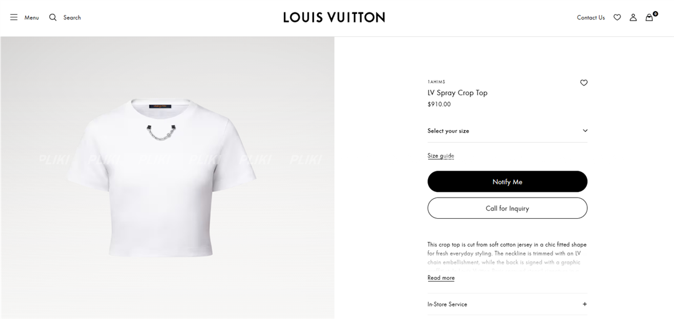This screenshot has width=674, height=319.
Task: Open the hamburger Menu icon
Action: click(x=14, y=17)
